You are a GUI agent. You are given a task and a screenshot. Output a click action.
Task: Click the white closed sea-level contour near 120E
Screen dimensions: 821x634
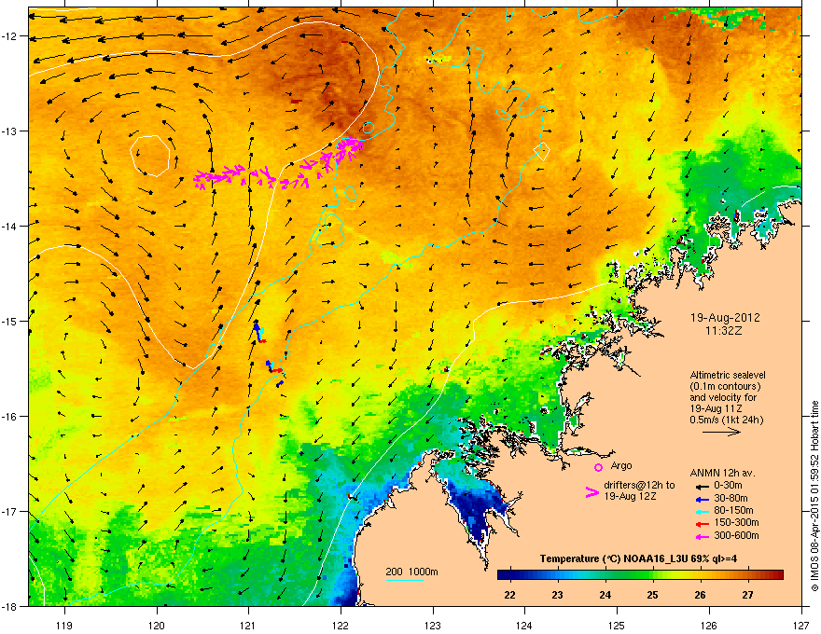(x=150, y=156)
